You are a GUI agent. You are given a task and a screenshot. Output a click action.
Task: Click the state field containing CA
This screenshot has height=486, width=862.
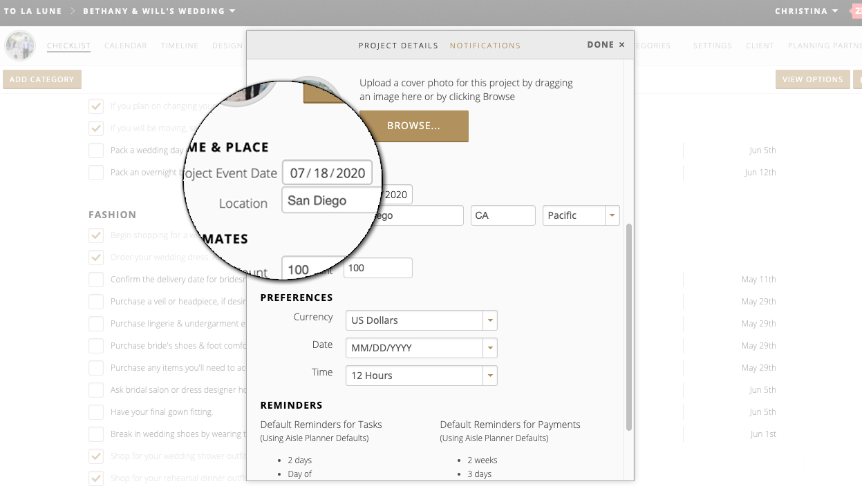point(503,215)
